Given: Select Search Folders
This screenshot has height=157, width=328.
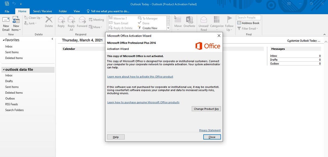Looking at the screenshot, I should (x=14, y=110).
